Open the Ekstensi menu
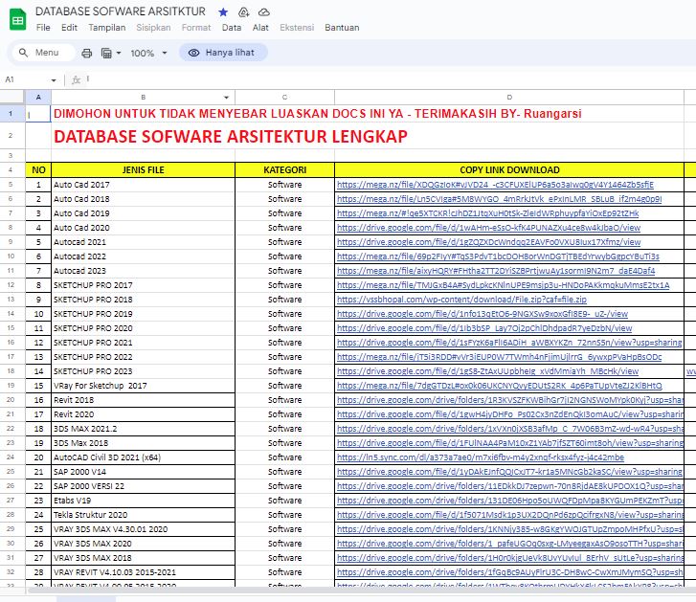This screenshot has width=696, height=602. [297, 28]
